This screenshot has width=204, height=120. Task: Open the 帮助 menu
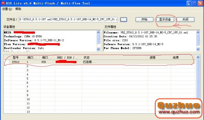[18, 9]
